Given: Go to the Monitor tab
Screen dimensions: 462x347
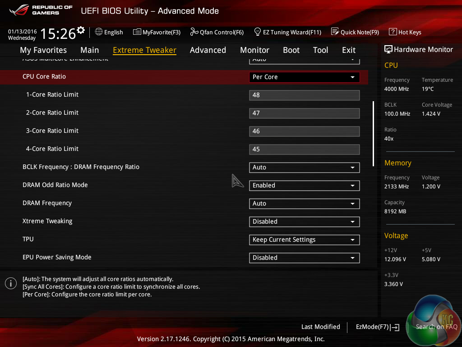Looking at the screenshot, I should [254, 50].
